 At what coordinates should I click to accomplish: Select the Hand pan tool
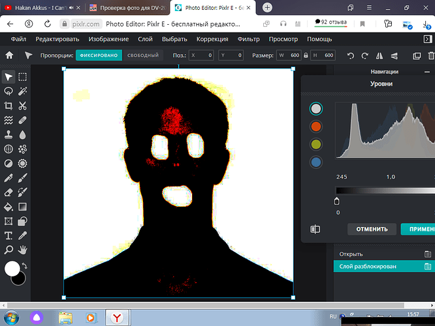point(22,250)
